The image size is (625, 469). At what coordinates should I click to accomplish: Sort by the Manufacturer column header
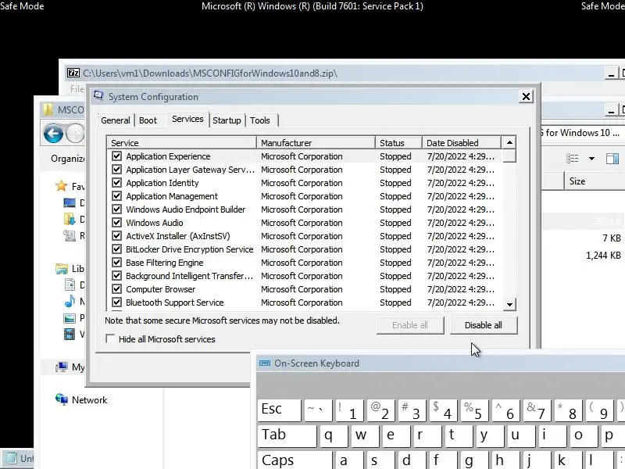point(316,143)
